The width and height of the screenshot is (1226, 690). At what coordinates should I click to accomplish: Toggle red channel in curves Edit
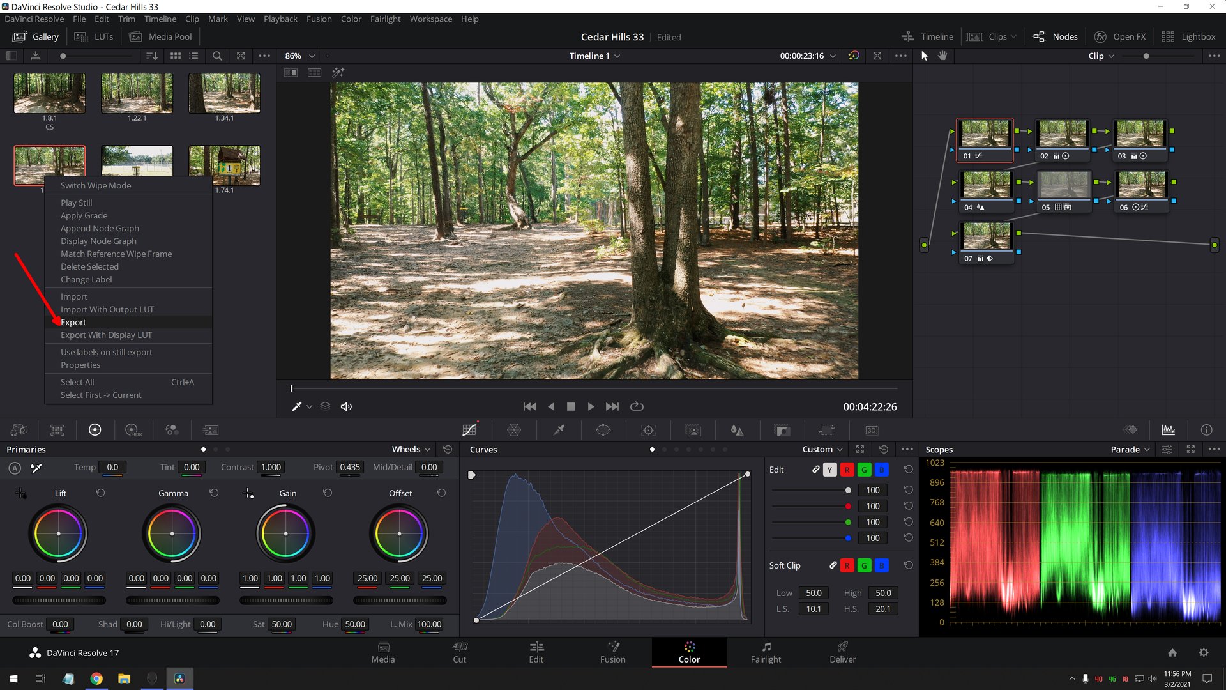(x=847, y=470)
